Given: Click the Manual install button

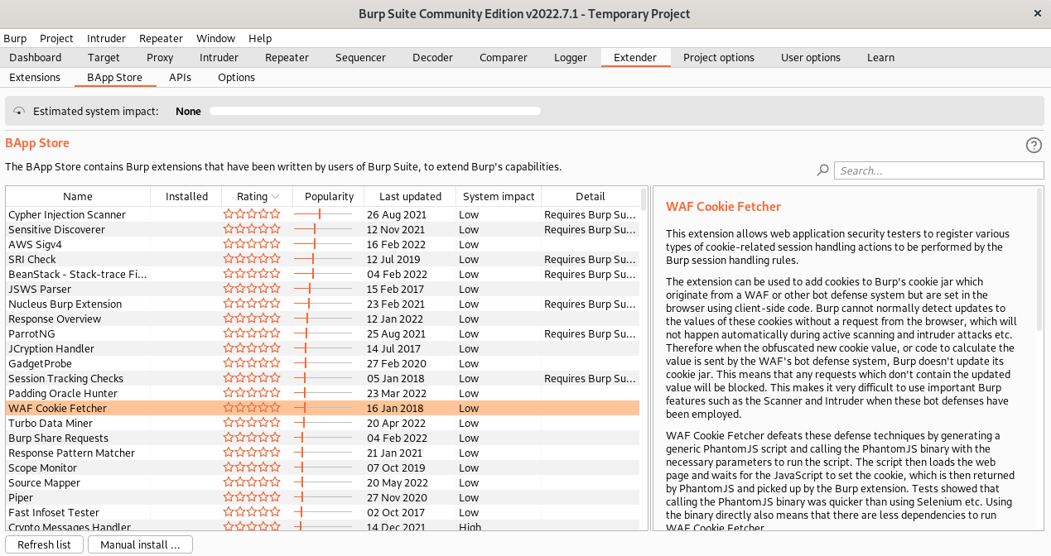Looking at the screenshot, I should [140, 545].
